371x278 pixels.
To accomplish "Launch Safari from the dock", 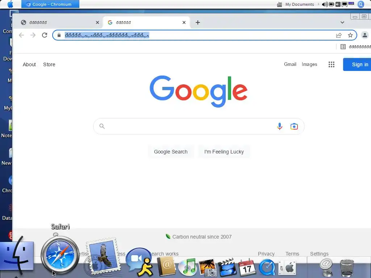I will (x=60, y=254).
